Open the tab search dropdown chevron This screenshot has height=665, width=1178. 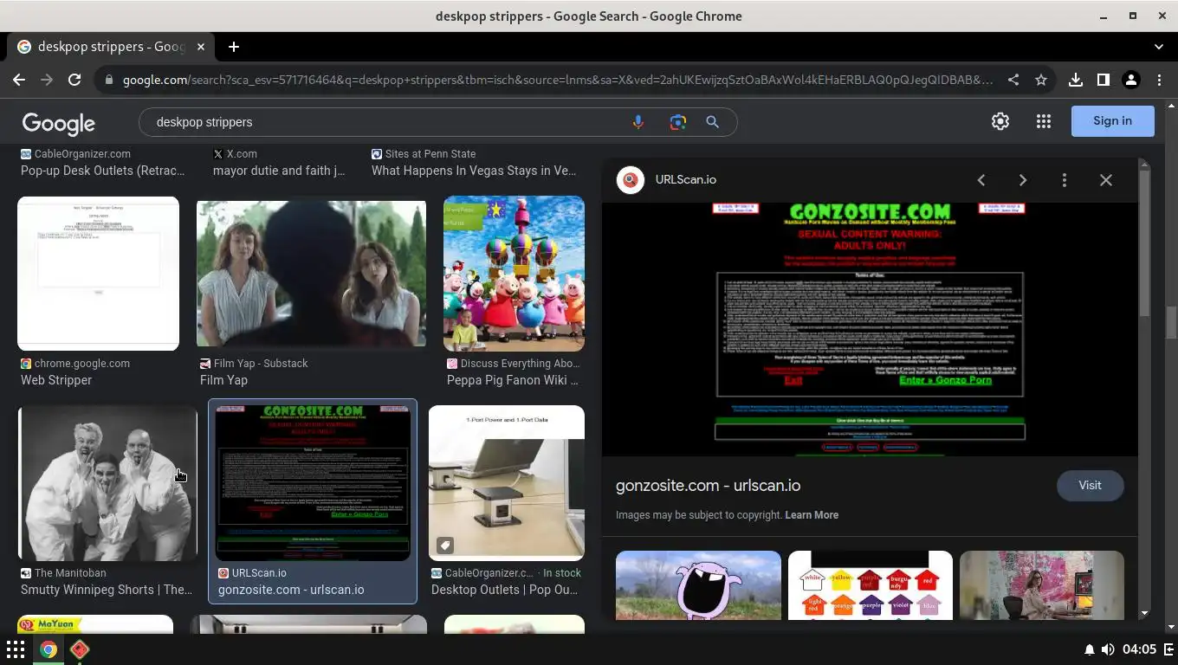tap(1159, 47)
